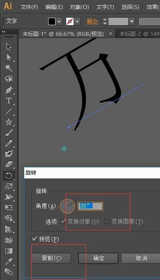This screenshot has height=280, width=160.
Task: Open the 选择(S) menu
Action: click(x=130, y=7)
